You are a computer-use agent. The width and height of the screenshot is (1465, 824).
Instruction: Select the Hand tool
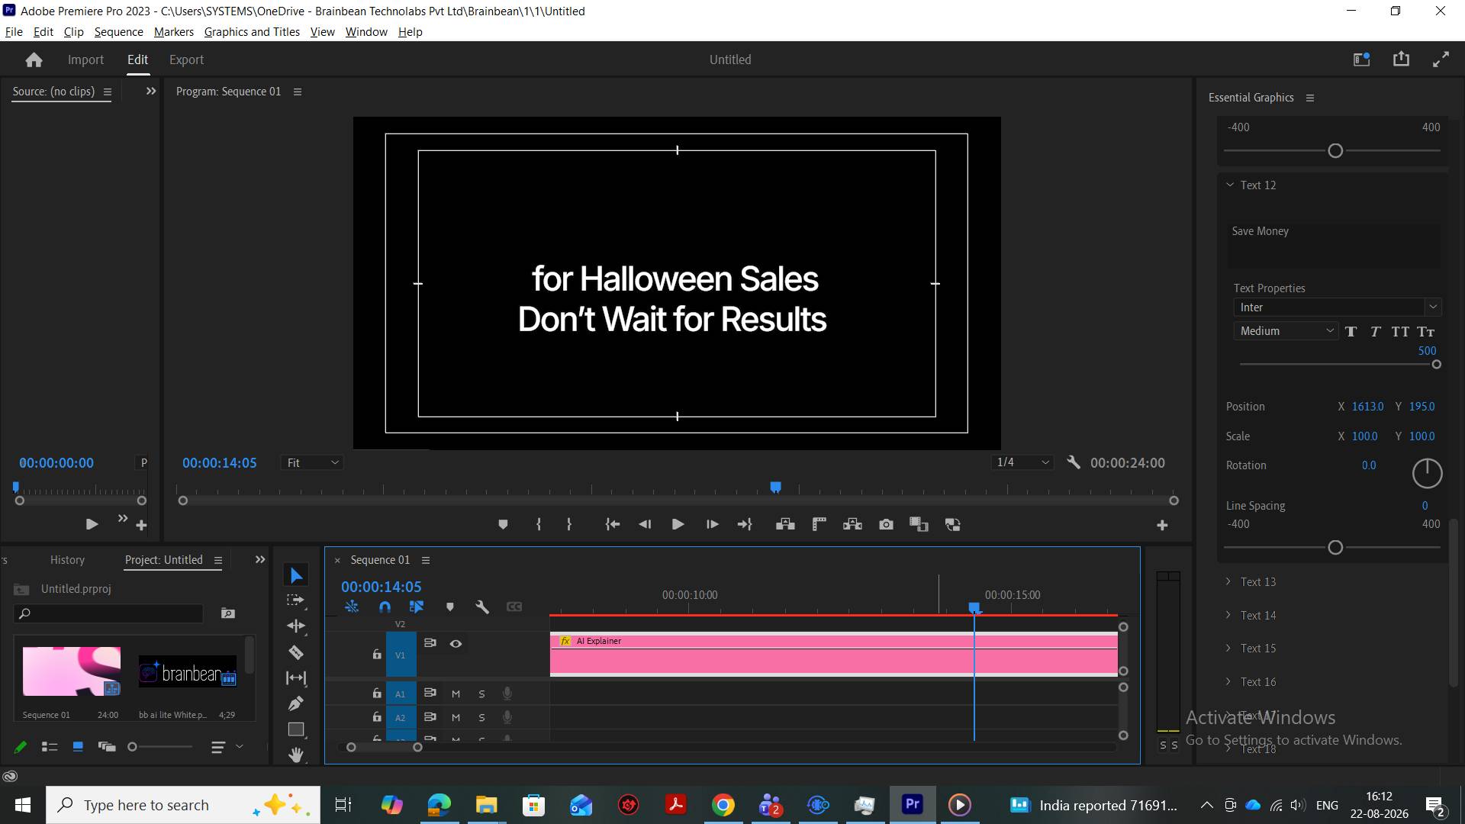click(296, 755)
